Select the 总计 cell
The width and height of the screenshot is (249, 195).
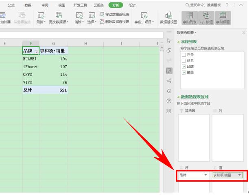click(x=31, y=90)
